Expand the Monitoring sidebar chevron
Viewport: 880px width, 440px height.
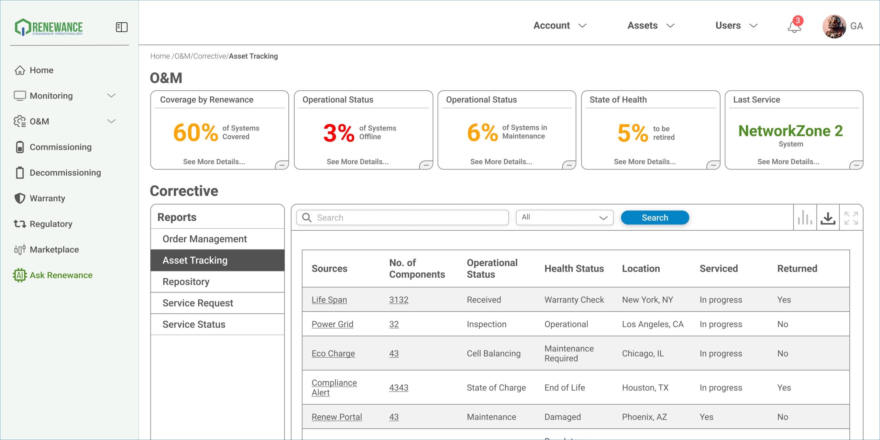[x=111, y=95]
